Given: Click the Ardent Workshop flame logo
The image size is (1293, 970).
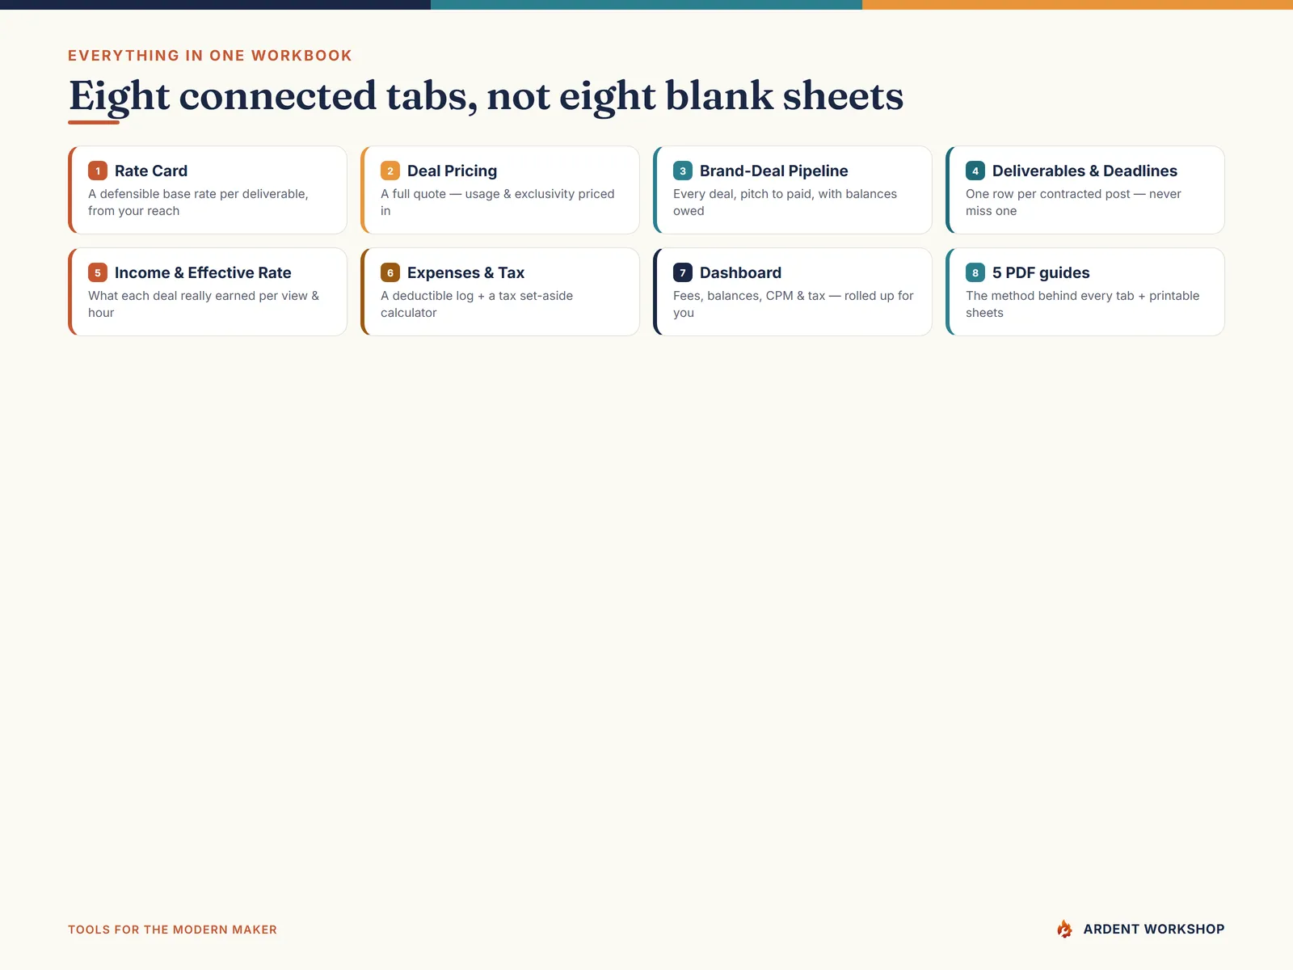Looking at the screenshot, I should click(1065, 929).
